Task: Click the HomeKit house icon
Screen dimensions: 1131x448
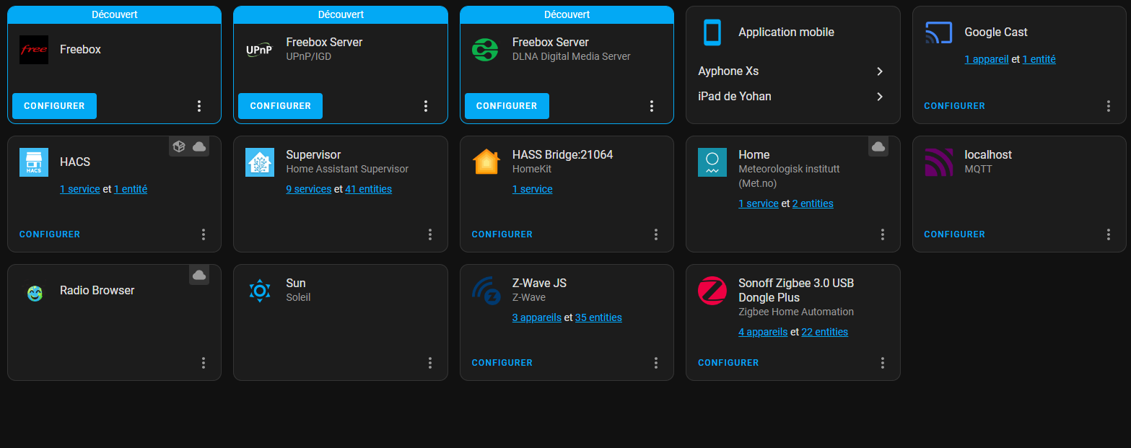Action: pos(486,162)
